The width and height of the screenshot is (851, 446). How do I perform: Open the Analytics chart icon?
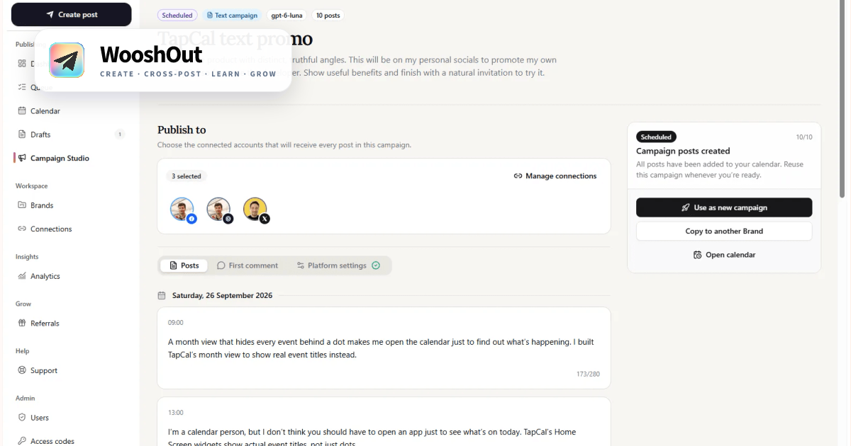[22, 276]
